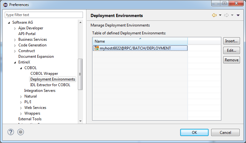Expand the Construct node

tap(15, 51)
